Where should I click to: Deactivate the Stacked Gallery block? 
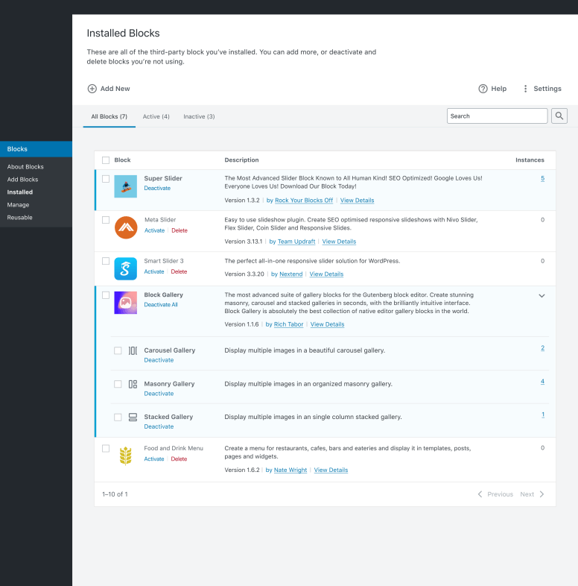(159, 426)
